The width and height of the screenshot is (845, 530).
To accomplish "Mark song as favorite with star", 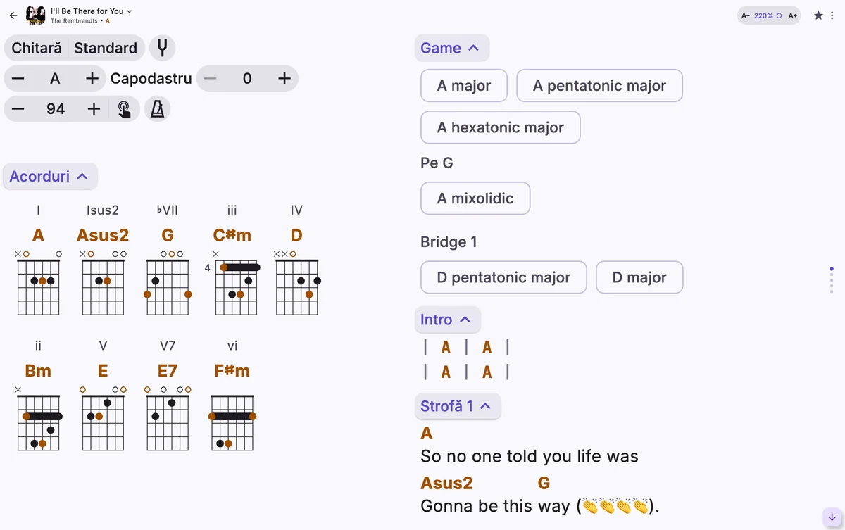I will (x=818, y=15).
